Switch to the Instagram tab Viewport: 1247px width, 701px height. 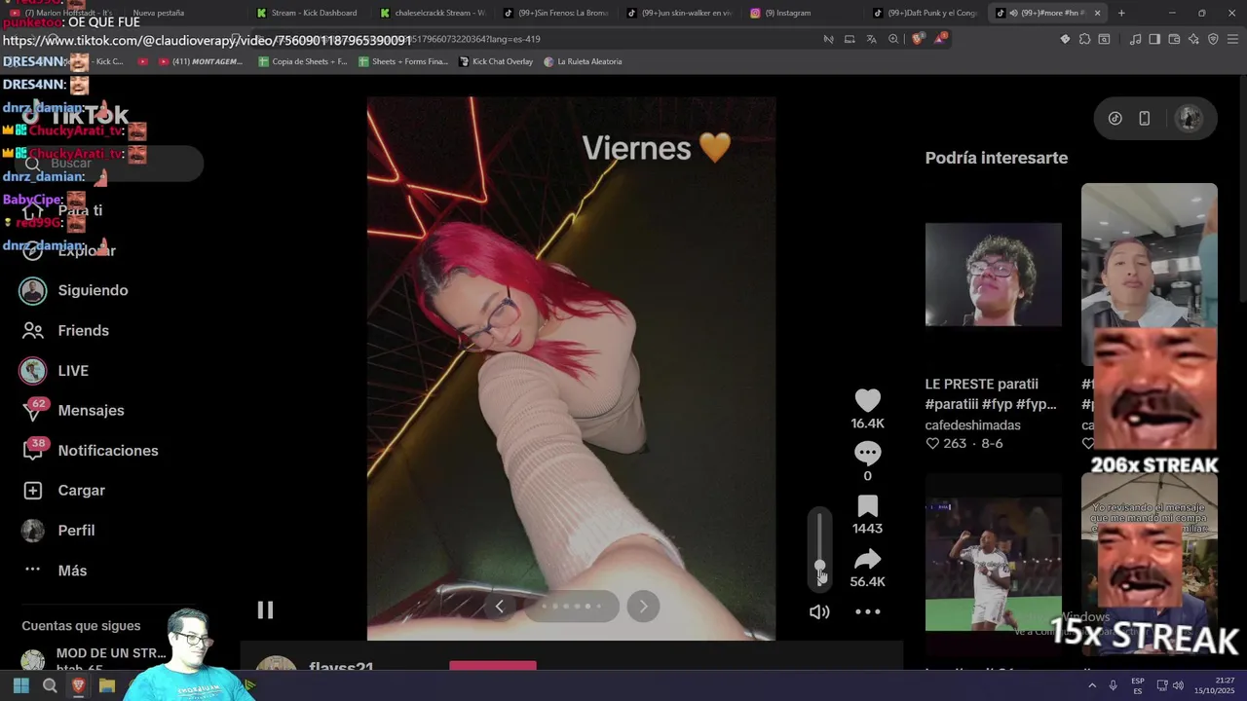point(803,13)
